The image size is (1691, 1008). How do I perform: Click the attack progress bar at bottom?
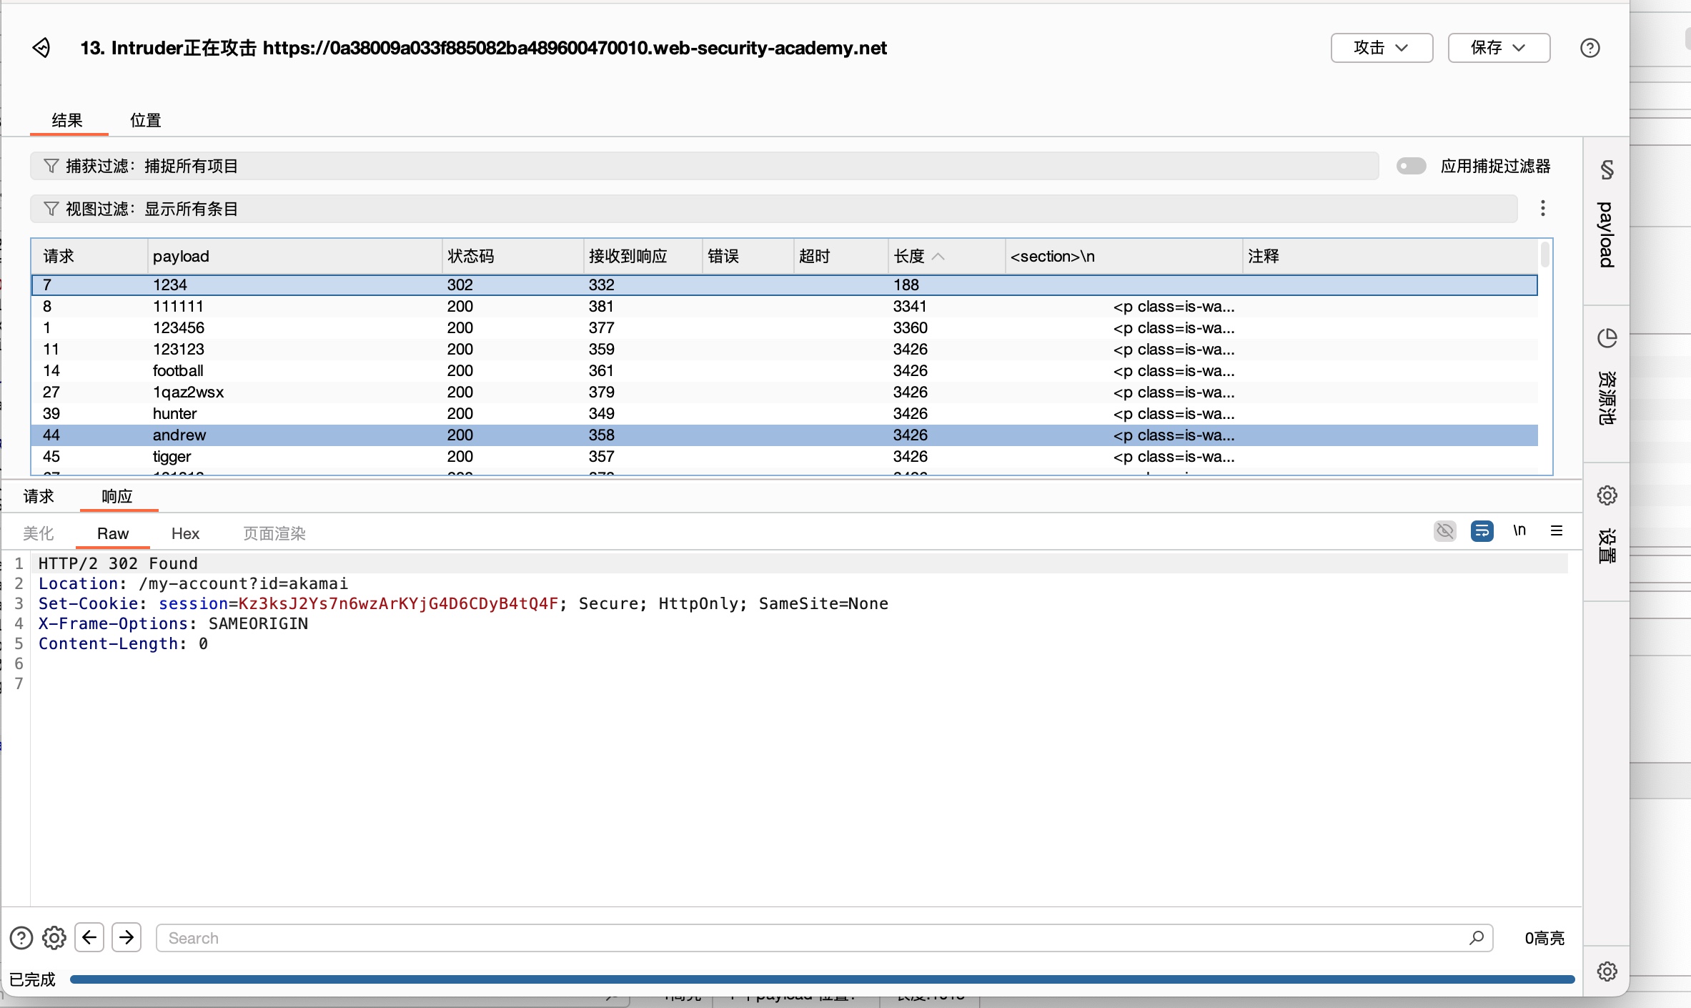point(822,979)
